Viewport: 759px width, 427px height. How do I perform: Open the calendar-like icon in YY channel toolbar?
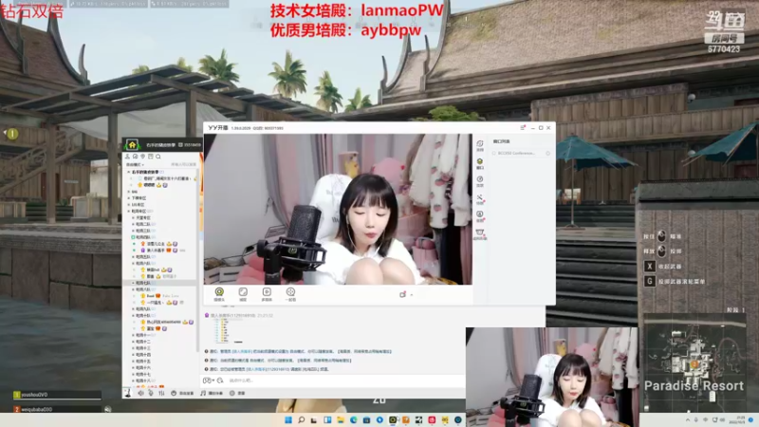point(151,157)
